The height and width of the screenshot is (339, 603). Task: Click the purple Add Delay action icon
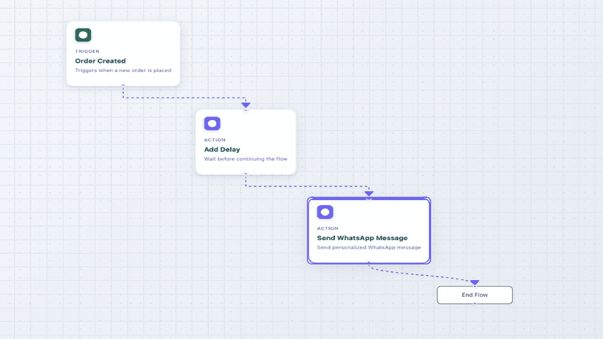tap(212, 124)
